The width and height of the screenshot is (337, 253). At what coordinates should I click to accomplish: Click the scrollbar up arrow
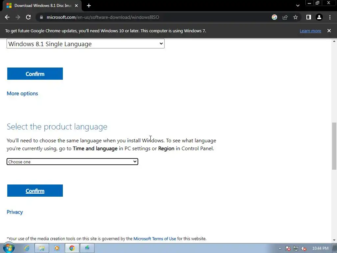click(334, 41)
